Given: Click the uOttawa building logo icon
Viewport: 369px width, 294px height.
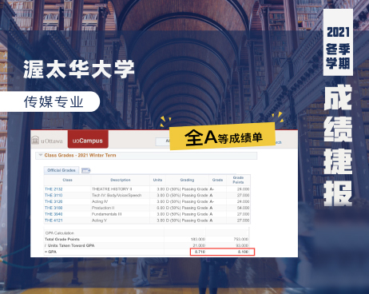Looking at the screenshot, I should (x=35, y=140).
